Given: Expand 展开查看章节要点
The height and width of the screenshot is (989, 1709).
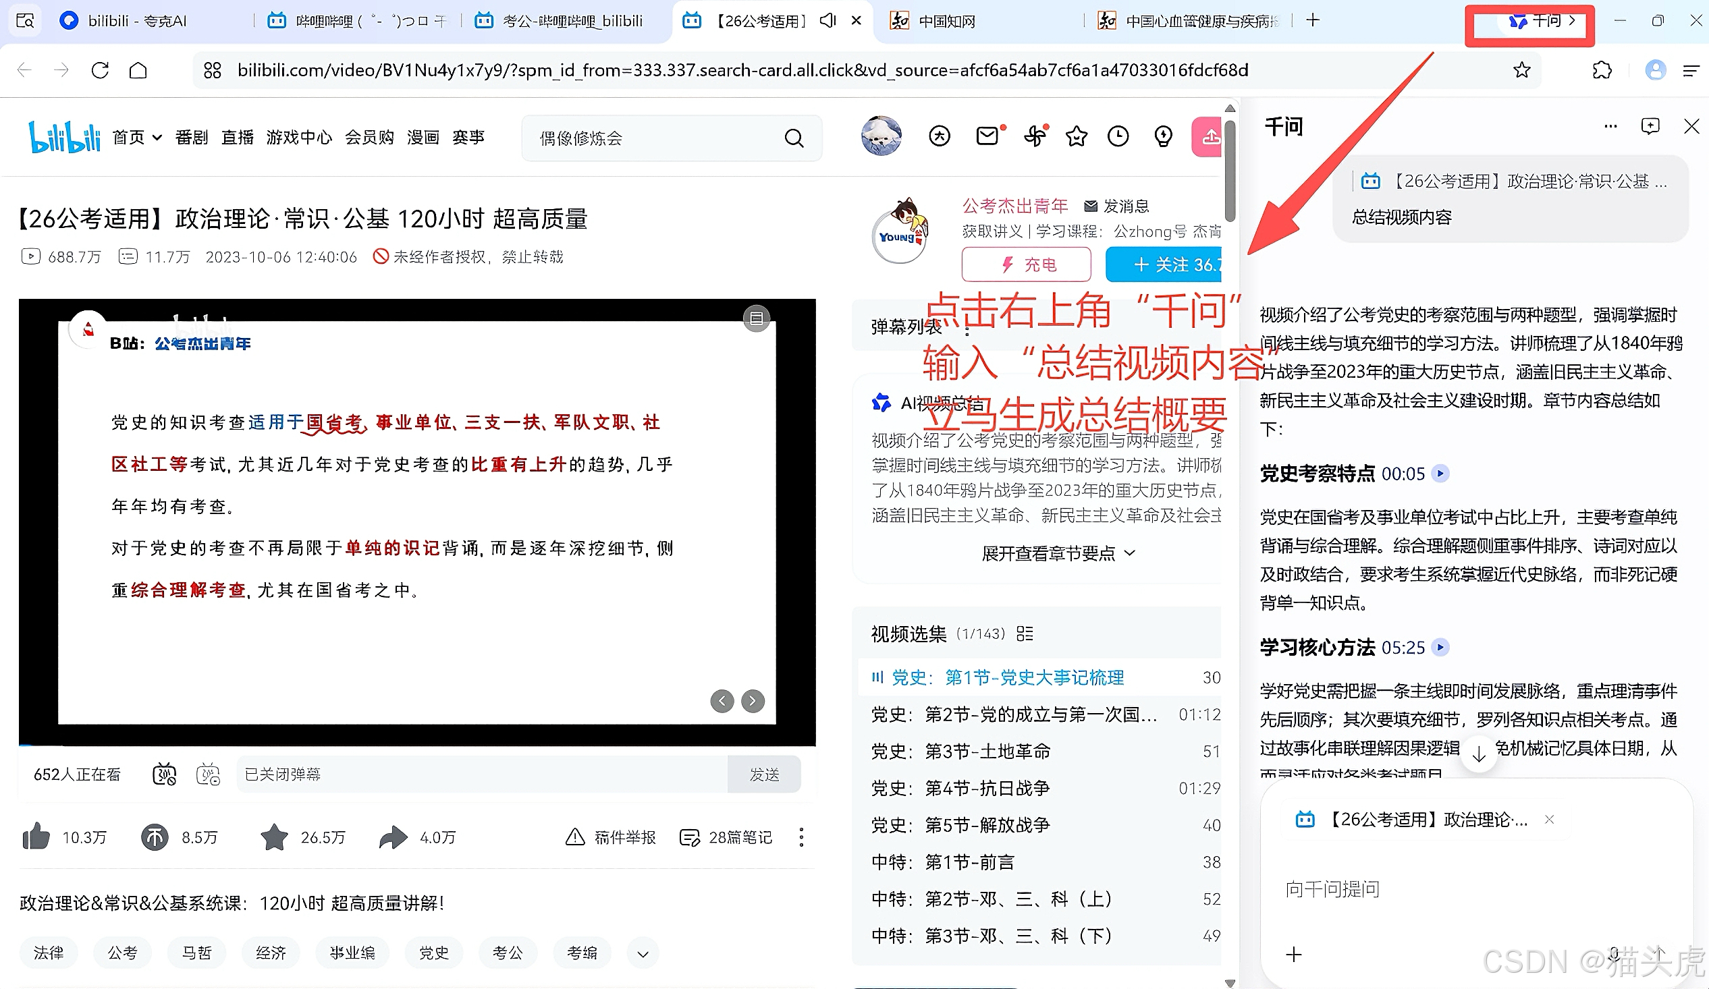Looking at the screenshot, I should pos(1058,553).
